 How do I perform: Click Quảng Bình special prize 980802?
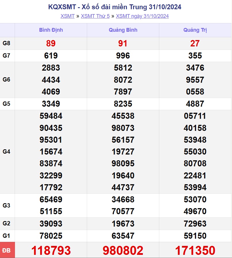tap(123, 251)
